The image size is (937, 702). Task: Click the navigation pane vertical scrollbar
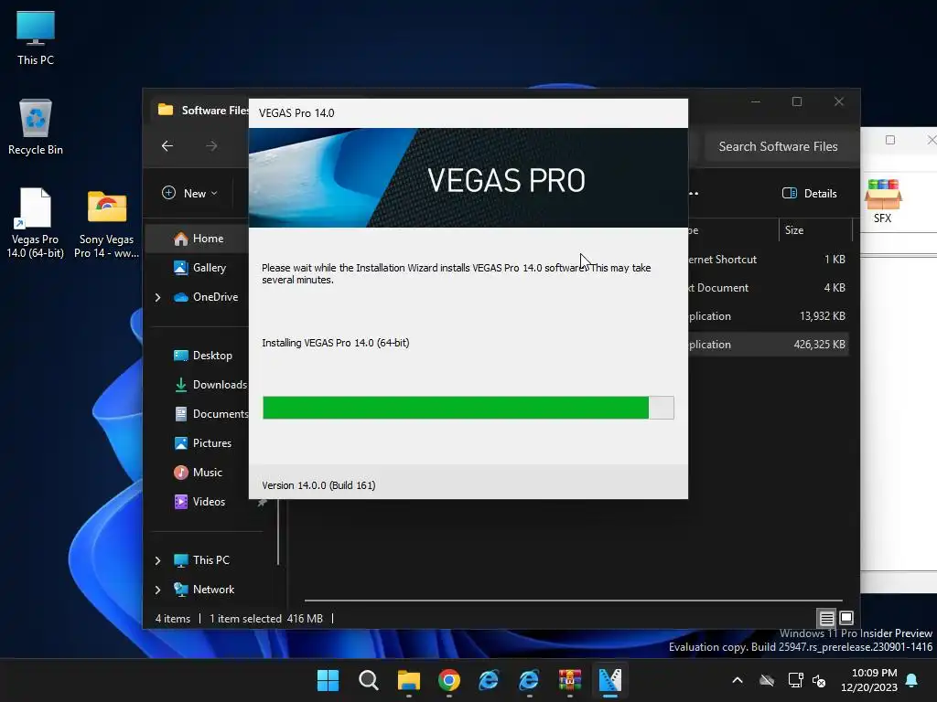[x=278, y=533]
